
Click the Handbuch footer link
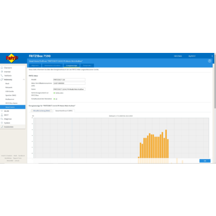[x=22, y=156]
